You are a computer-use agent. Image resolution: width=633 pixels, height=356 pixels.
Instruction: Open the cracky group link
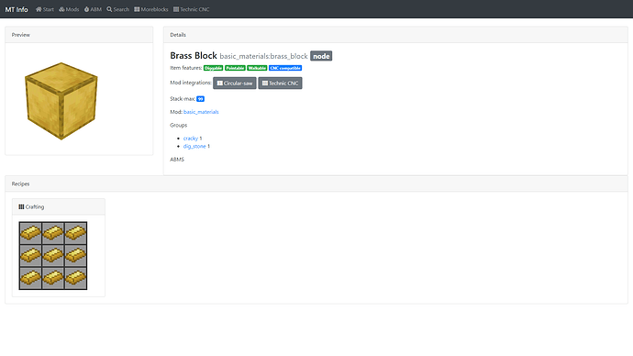click(x=191, y=138)
